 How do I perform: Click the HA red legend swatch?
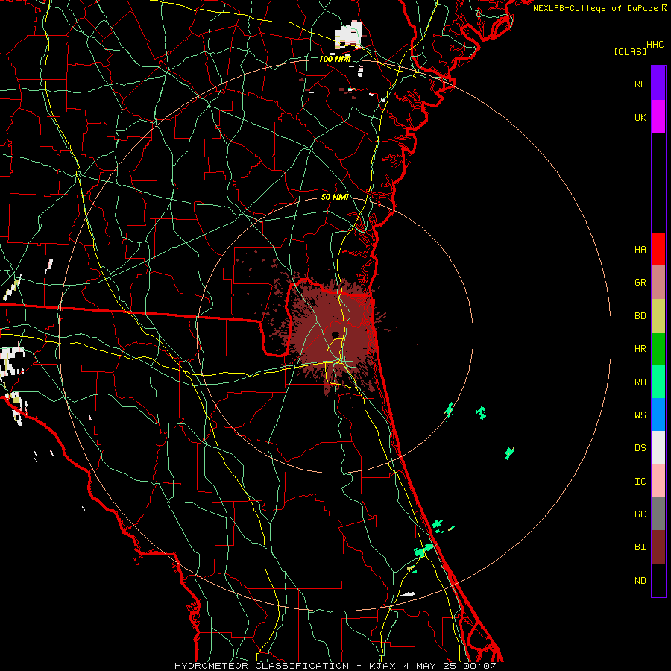(x=658, y=249)
